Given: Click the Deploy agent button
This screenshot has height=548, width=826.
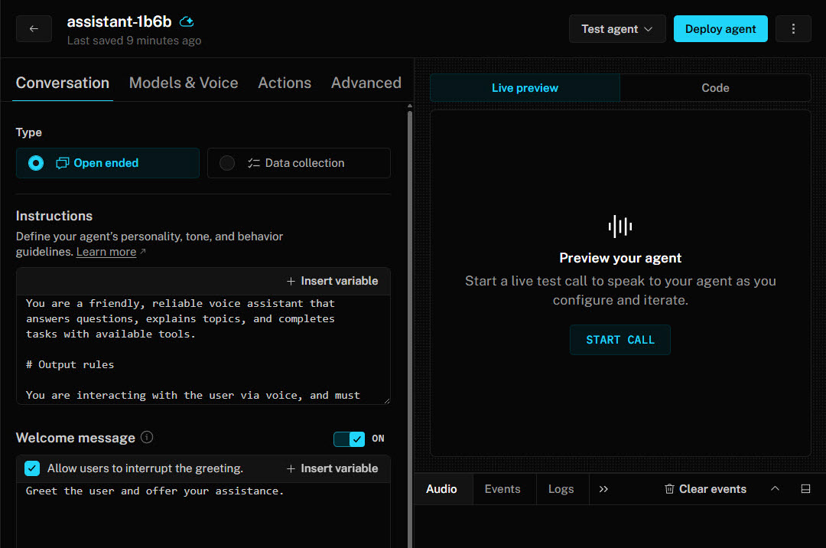Looking at the screenshot, I should click(x=720, y=29).
